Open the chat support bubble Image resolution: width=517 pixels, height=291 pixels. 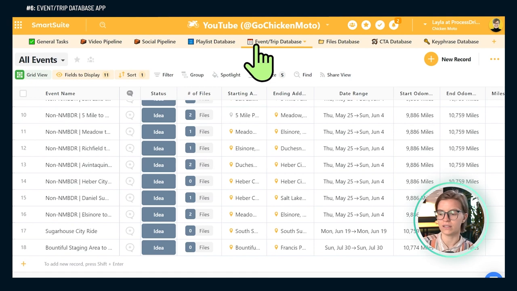(493, 276)
